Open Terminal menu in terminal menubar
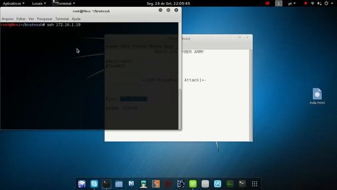The height and width of the screenshot is (190, 337). tap(62, 19)
